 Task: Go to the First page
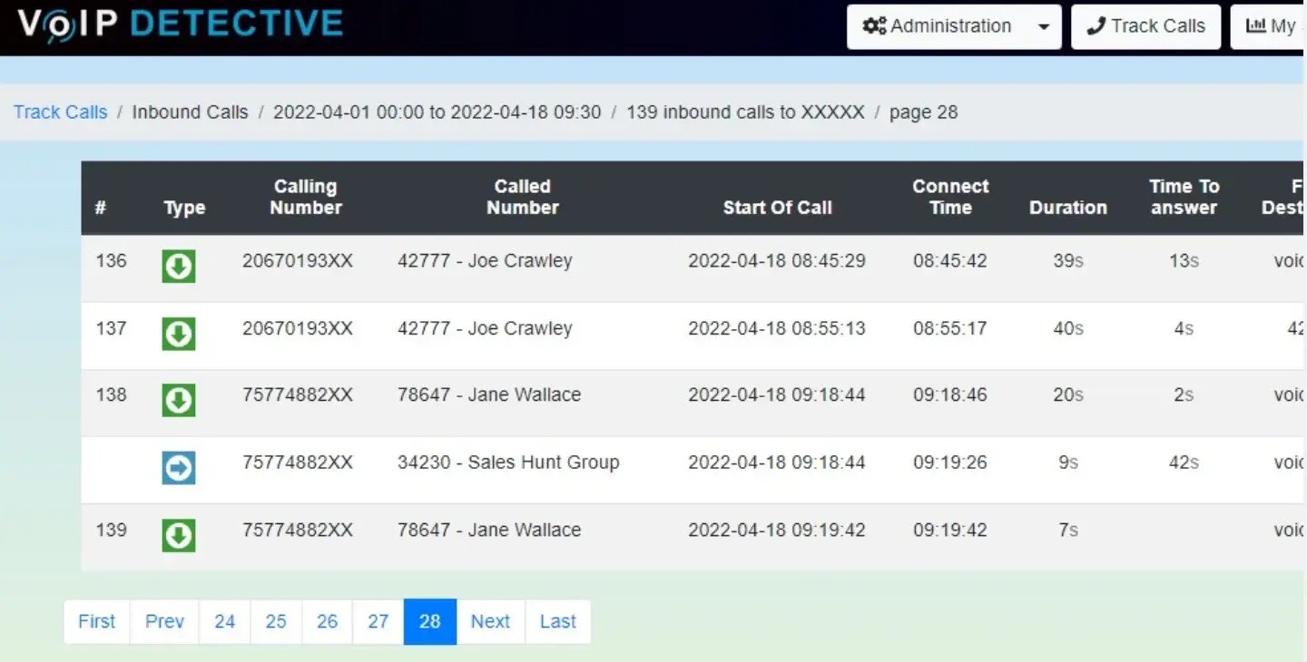pyautogui.click(x=96, y=622)
